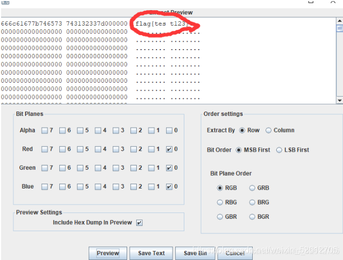The image size is (343, 260).
Task: Click Save Text button
Action: (151, 253)
